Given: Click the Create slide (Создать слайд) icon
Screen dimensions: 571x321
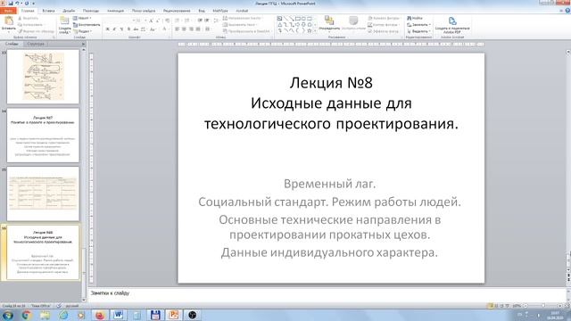Looking at the screenshot, I should coord(64,21).
